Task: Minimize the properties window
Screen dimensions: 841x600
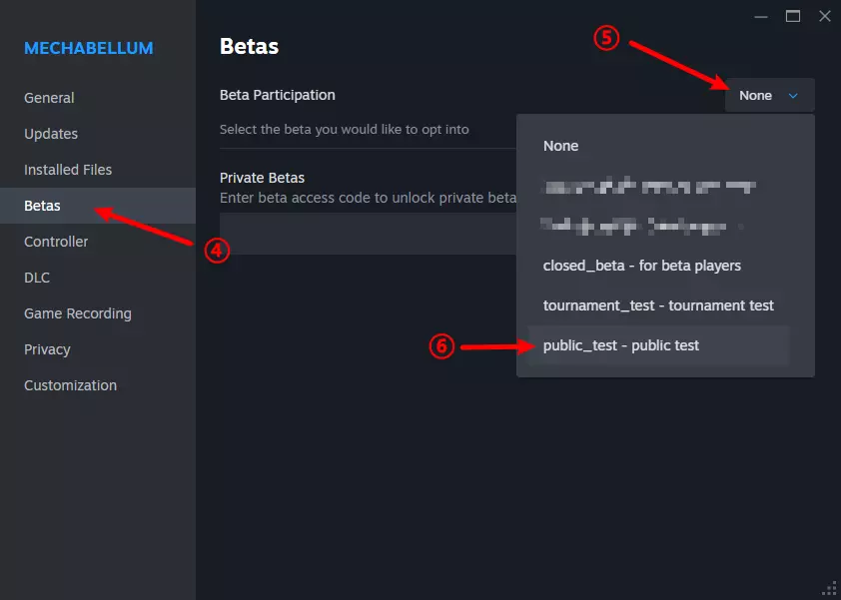Action: pos(761,16)
